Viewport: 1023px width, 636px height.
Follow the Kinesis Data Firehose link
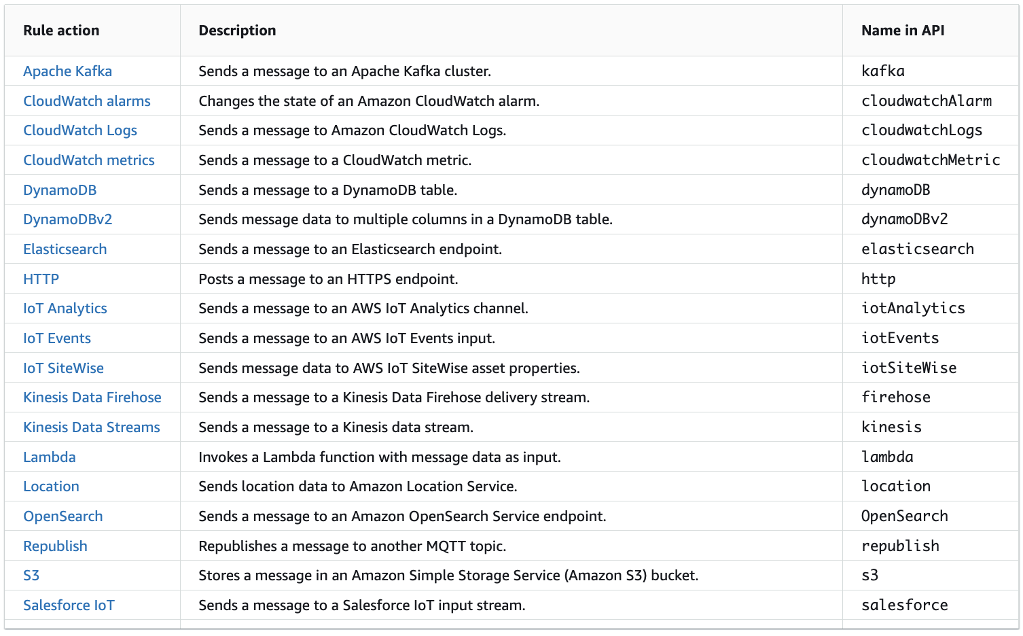pos(92,397)
